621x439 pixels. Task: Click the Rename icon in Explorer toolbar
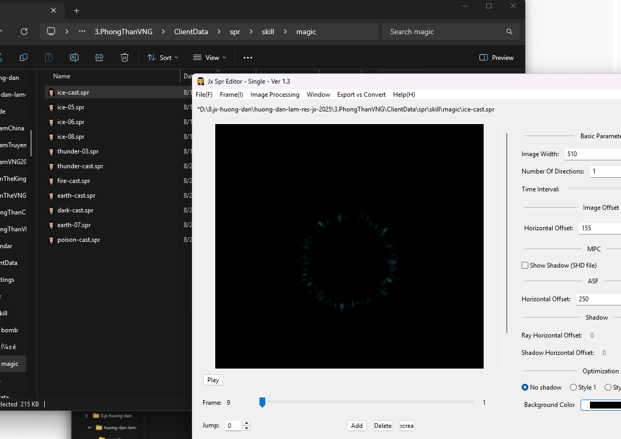click(x=74, y=57)
